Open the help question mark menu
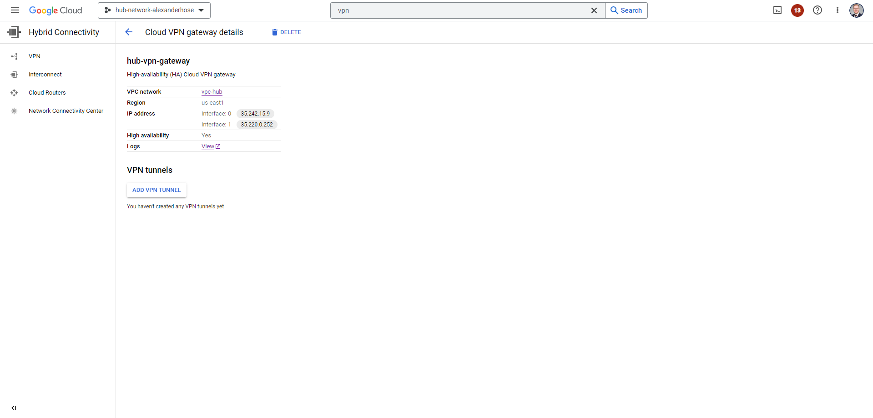Screen dimensions: 873x418 click(x=817, y=10)
